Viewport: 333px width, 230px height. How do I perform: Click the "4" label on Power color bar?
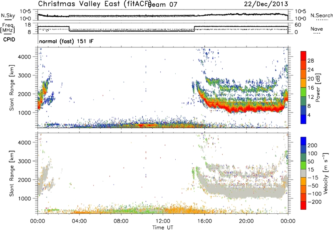pyautogui.click(x=309, y=115)
